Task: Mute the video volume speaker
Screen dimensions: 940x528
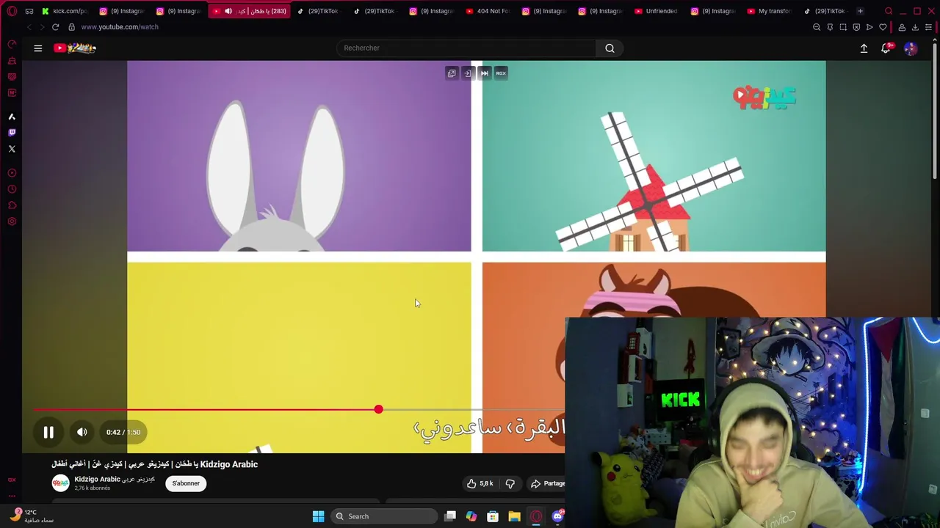Action: click(82, 433)
